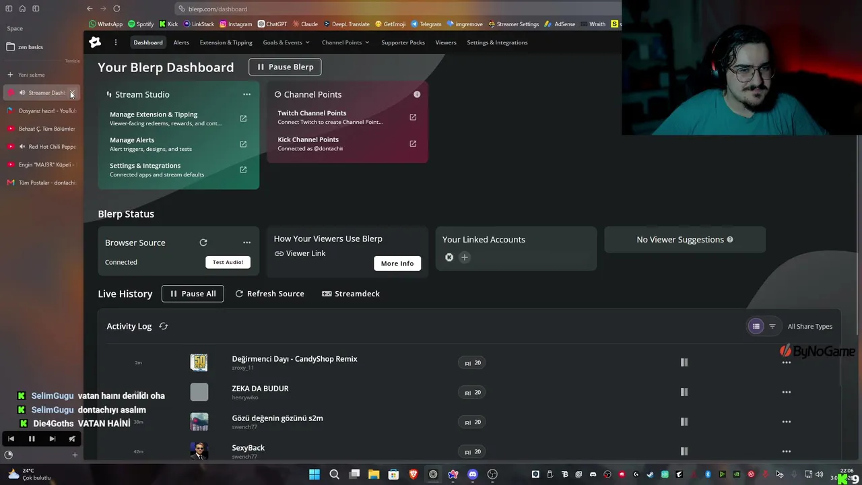
Task: Open options for Değirmenci Dayı - CandyShop Remix
Action: 786,362
